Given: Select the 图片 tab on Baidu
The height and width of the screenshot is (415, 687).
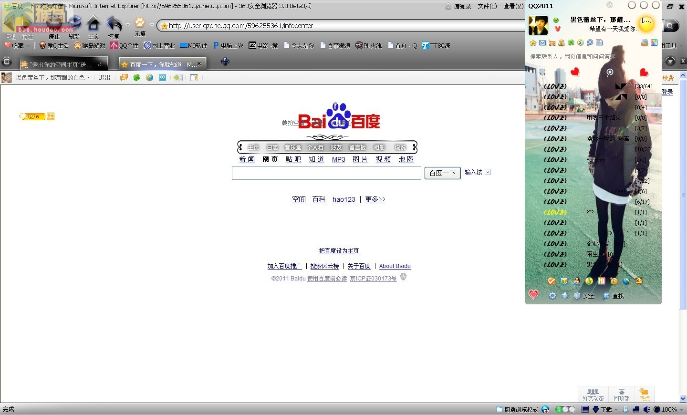Looking at the screenshot, I should [360, 159].
